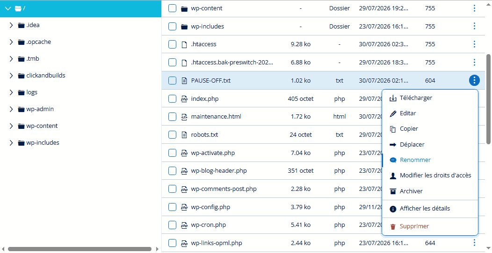The height and width of the screenshot is (253, 492).
Task: Click the logs folder icon in tree
Action: [21, 92]
